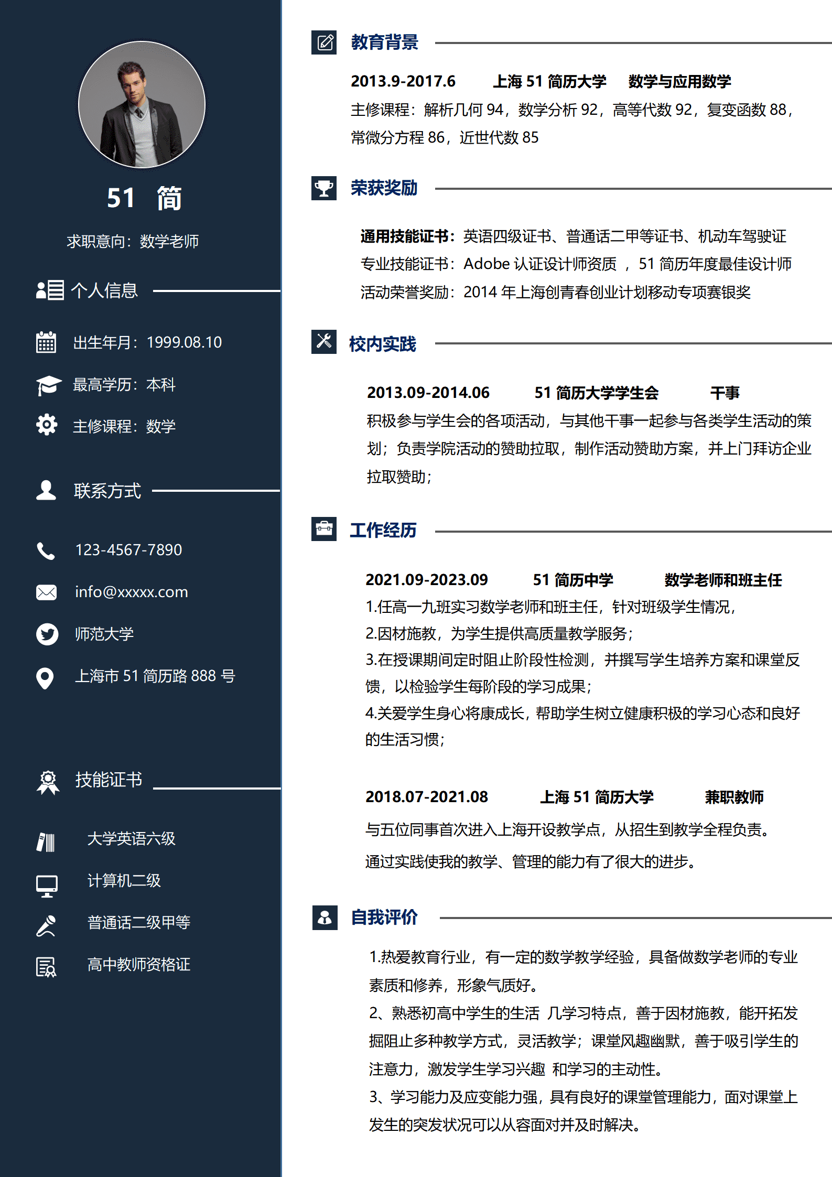Click the microphone icon beside 普通话二级甲等

coord(46,926)
